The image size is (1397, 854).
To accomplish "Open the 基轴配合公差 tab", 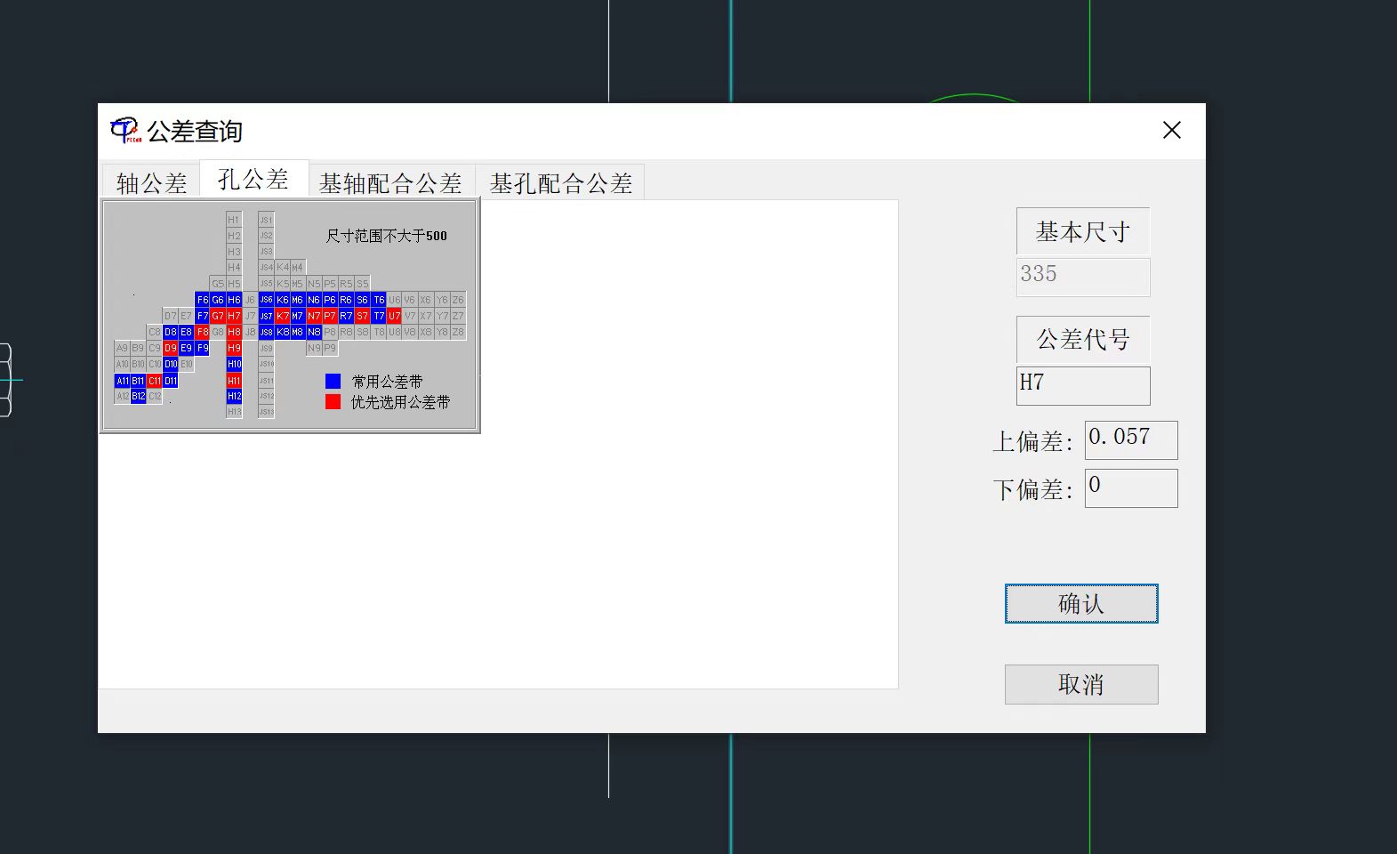I will point(390,183).
